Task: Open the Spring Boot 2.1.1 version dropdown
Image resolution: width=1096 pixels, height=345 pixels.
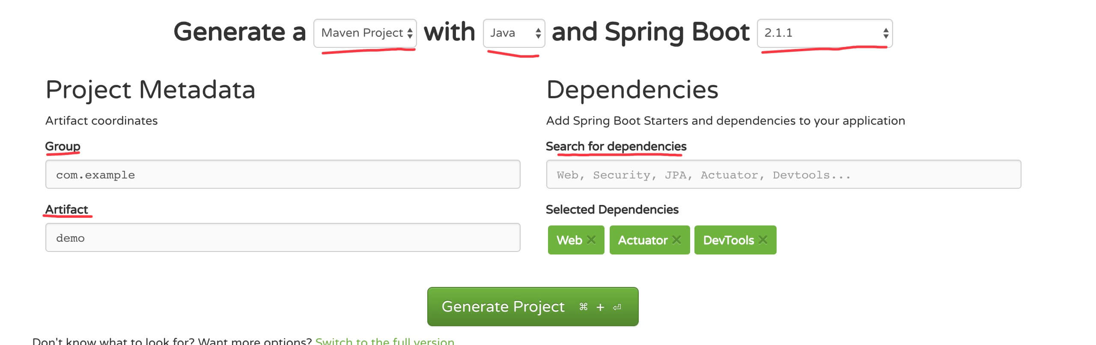Action: click(825, 33)
